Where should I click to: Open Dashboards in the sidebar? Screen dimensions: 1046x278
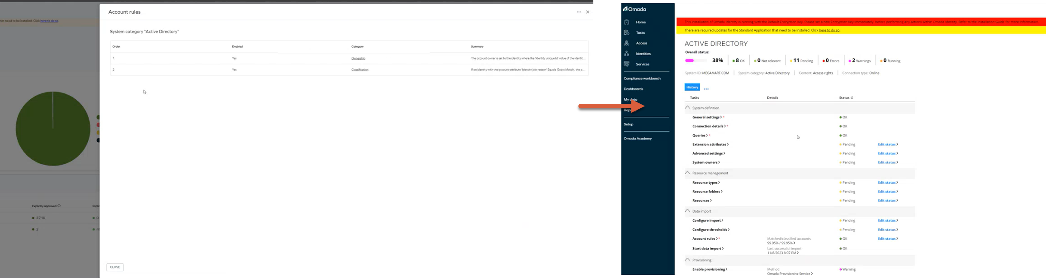(x=633, y=89)
